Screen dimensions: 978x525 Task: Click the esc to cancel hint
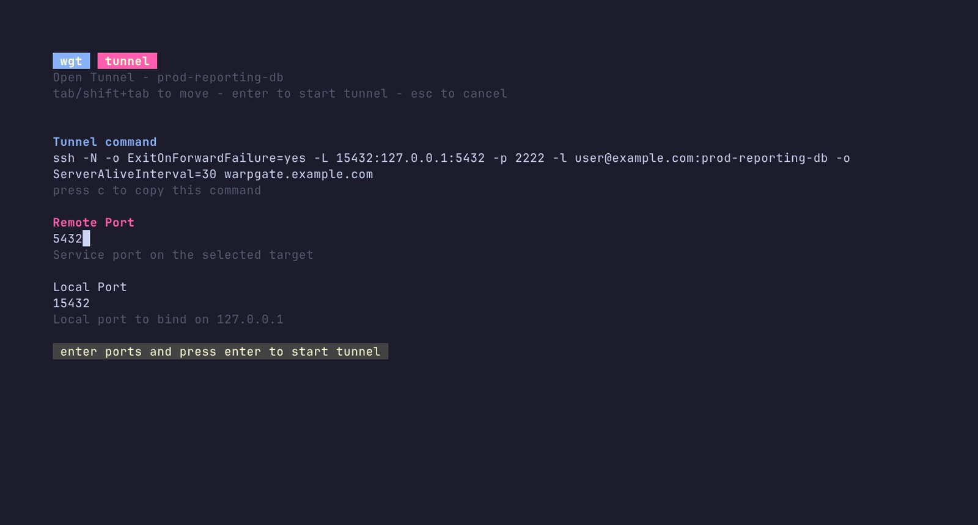point(459,93)
